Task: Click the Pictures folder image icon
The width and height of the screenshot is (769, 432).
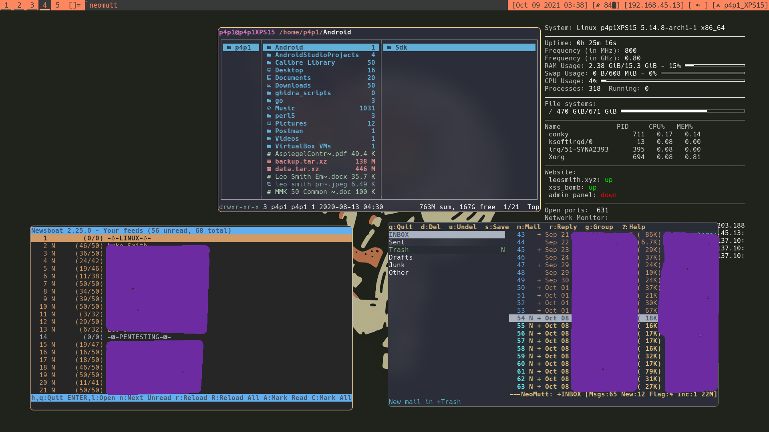Action: tap(269, 124)
